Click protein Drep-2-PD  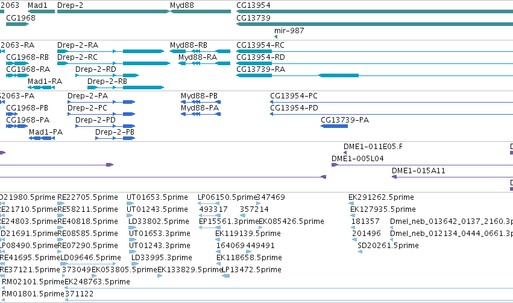(x=105, y=126)
